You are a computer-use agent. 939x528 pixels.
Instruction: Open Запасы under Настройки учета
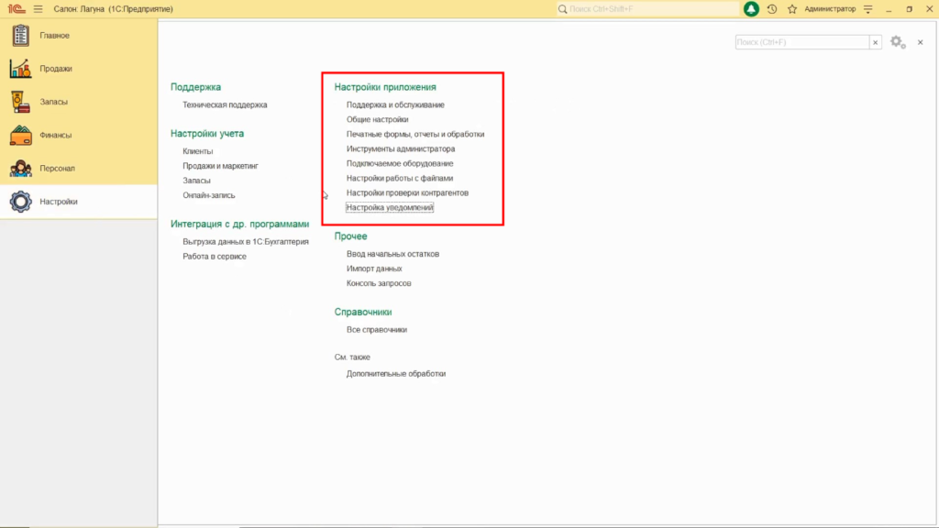point(196,181)
